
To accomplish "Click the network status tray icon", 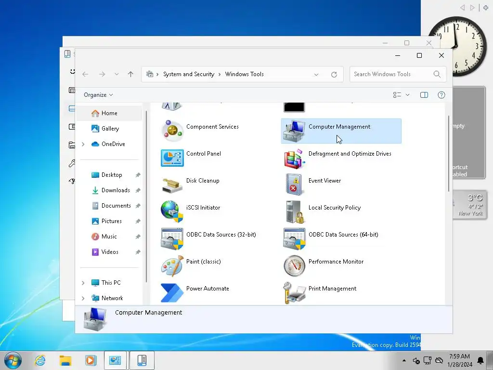I will (x=428, y=360).
